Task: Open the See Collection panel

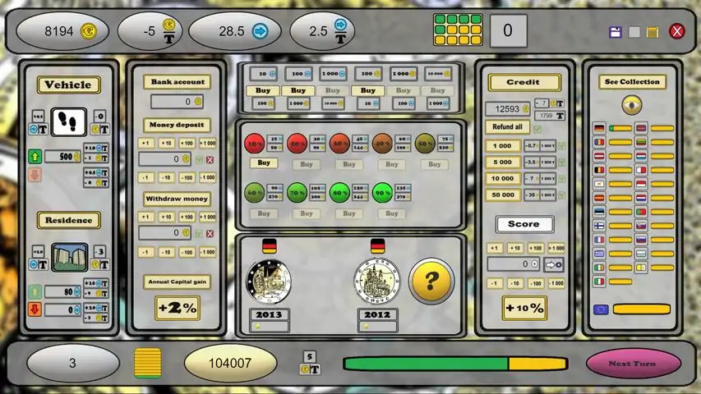Action: pyautogui.click(x=632, y=82)
